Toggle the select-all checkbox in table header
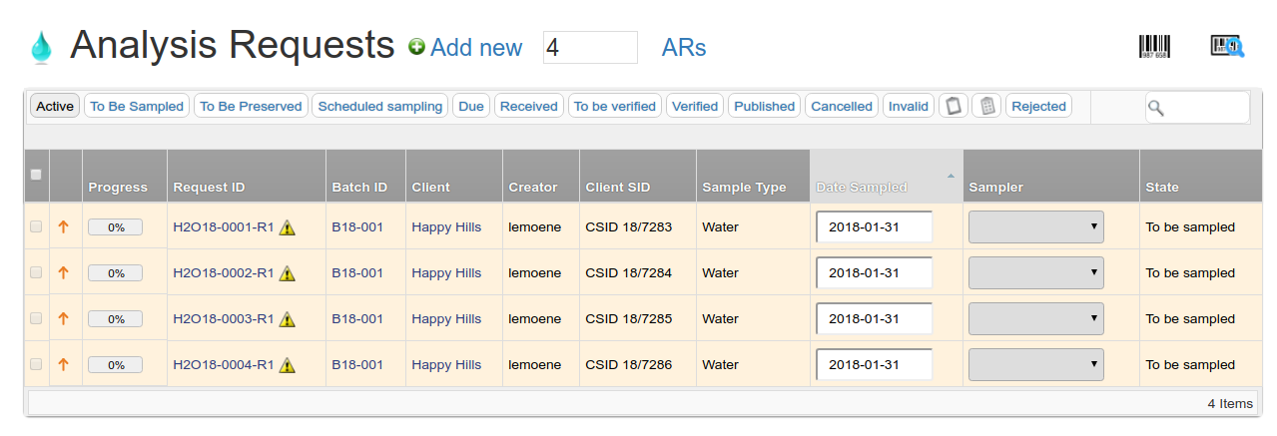The image size is (1277, 436). 36,175
